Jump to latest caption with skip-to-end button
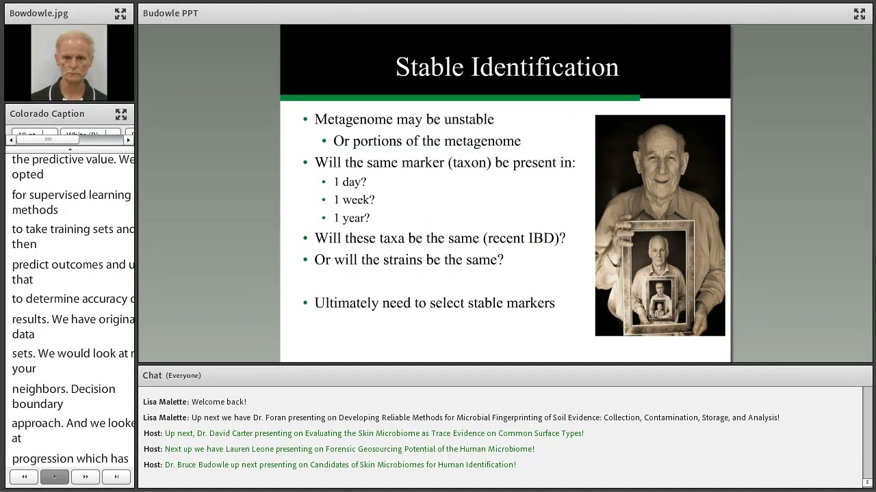 coord(116,477)
